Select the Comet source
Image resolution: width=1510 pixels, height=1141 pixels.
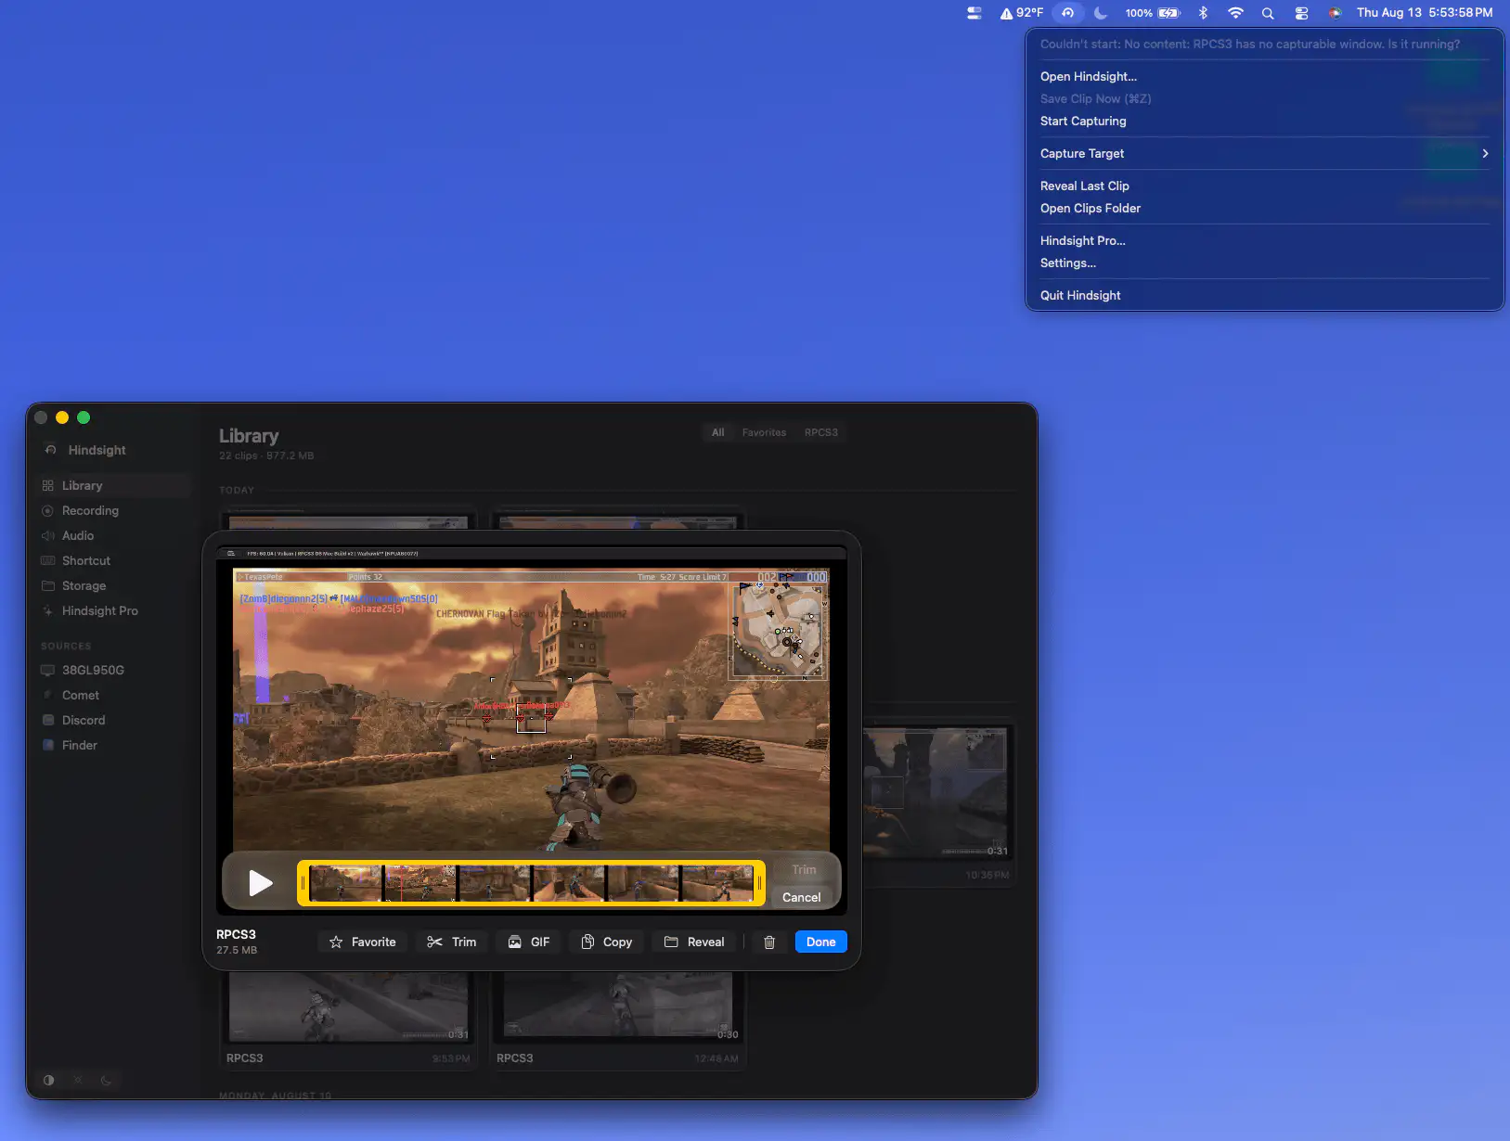pos(113,695)
